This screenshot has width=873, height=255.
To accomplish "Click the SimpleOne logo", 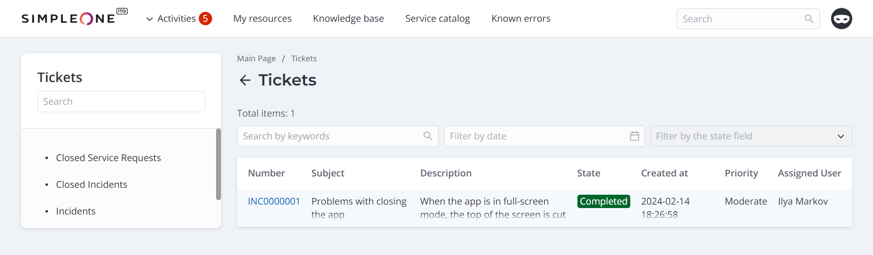I will [75, 18].
